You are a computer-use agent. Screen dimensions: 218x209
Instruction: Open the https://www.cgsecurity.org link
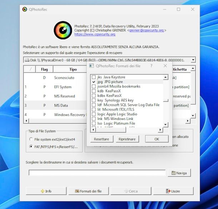point(95,34)
